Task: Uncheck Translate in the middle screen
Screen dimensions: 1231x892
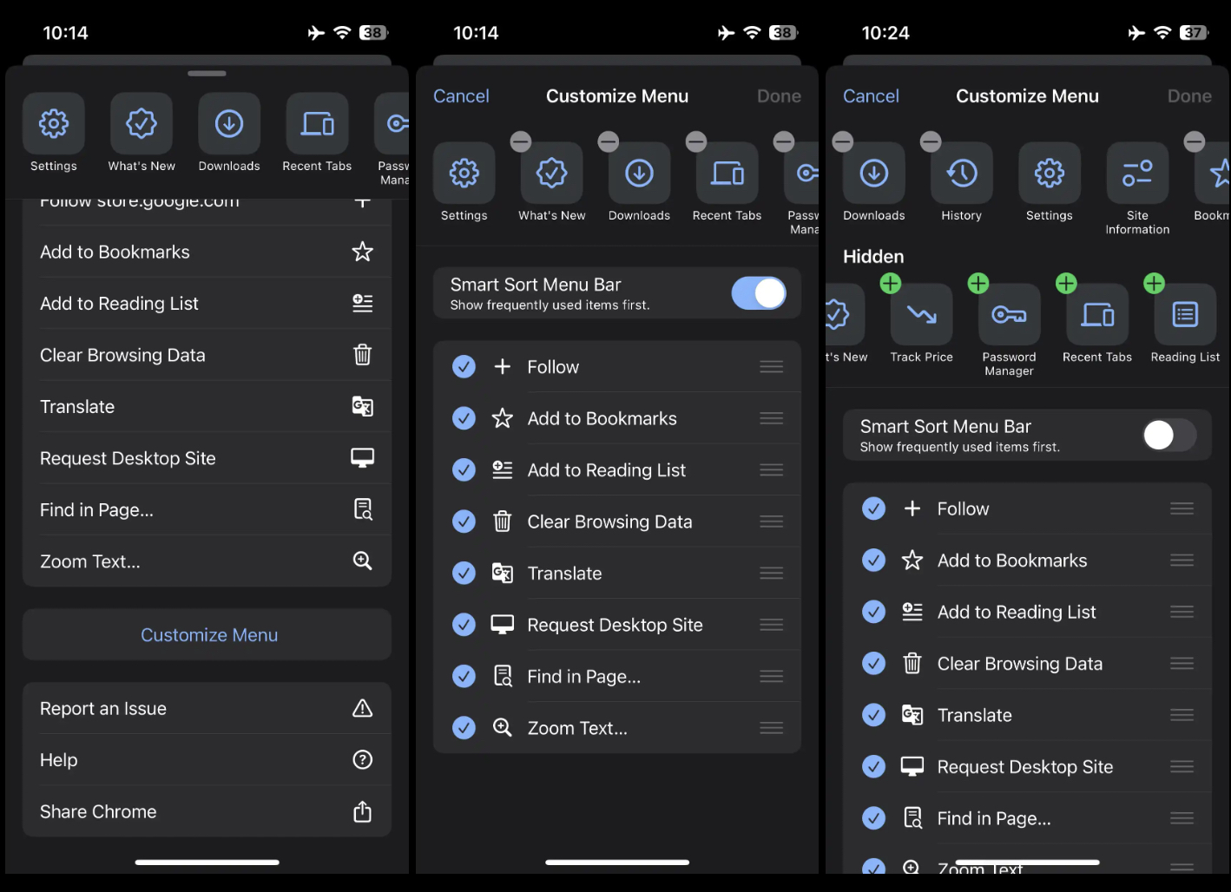Action: (x=464, y=574)
